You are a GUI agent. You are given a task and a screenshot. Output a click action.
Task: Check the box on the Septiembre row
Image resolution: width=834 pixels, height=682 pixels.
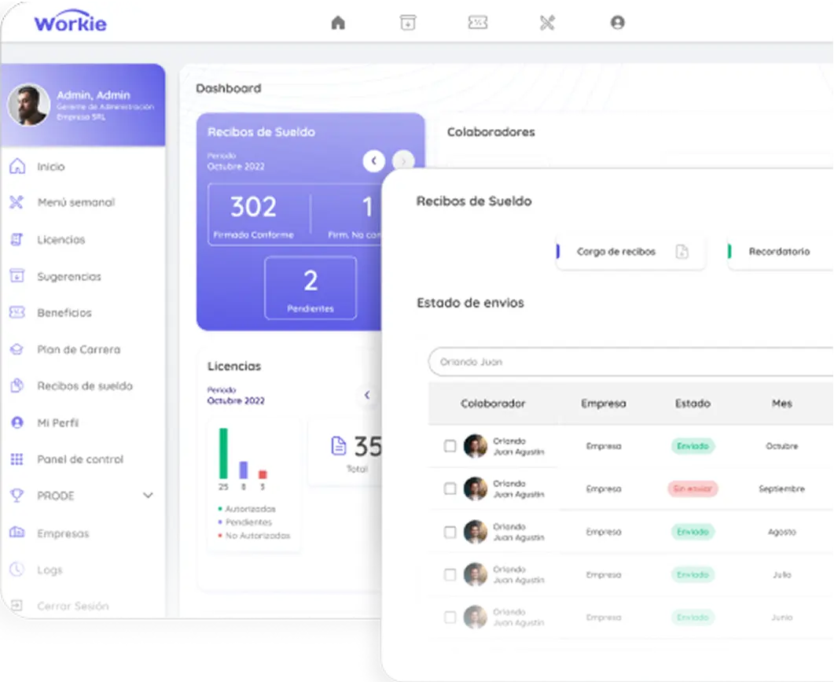[x=450, y=488]
